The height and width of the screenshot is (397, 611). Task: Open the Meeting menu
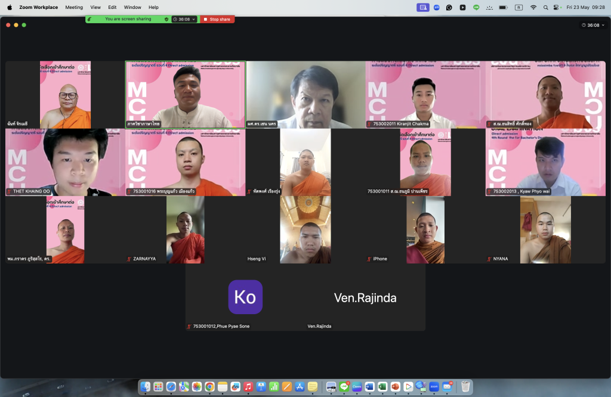(x=74, y=7)
